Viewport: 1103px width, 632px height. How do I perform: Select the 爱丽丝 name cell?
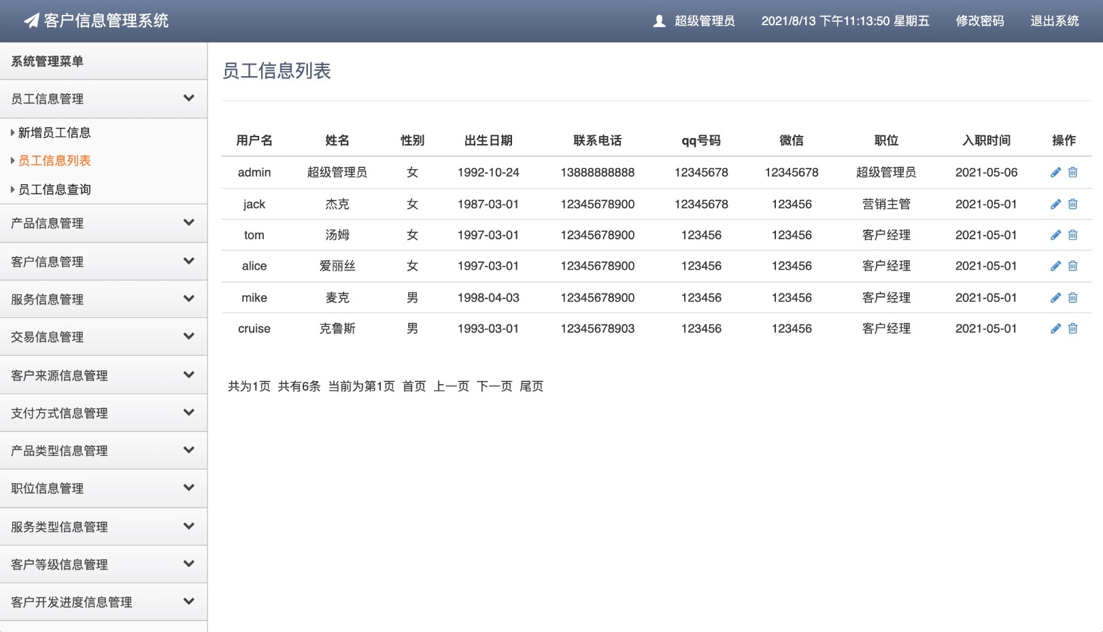337,266
